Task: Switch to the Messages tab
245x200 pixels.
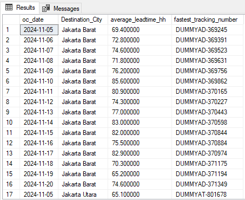Action: click(x=61, y=8)
